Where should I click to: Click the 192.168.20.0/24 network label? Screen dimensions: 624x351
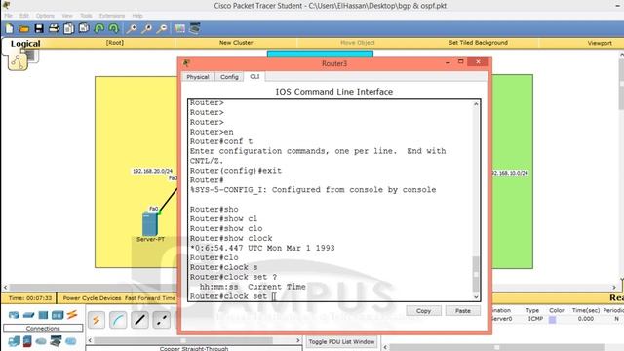152,172
